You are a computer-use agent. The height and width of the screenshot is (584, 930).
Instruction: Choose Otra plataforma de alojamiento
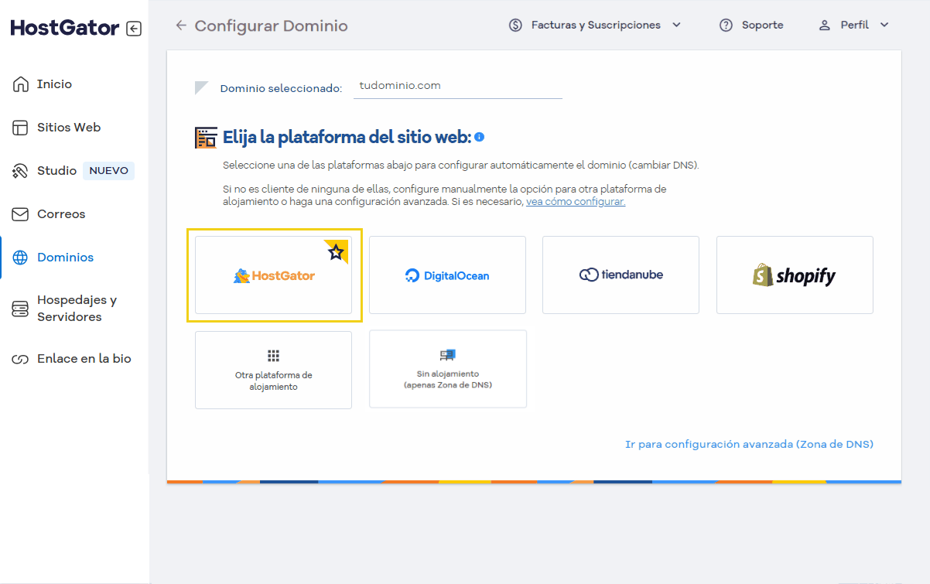point(273,370)
